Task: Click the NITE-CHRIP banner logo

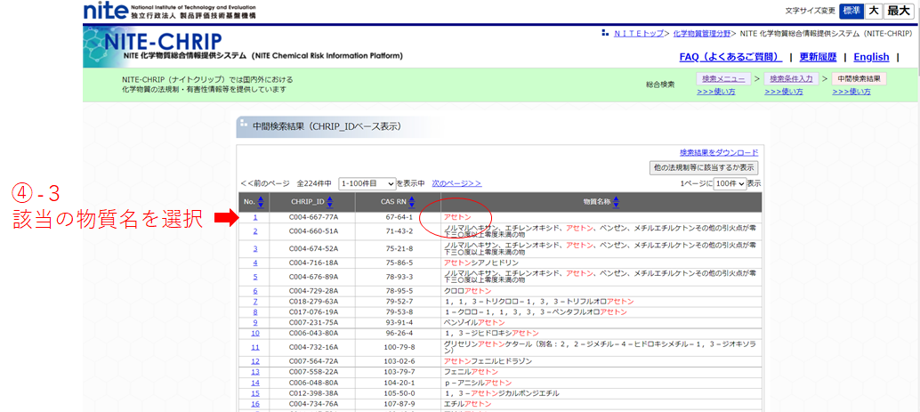Action: coord(165,42)
